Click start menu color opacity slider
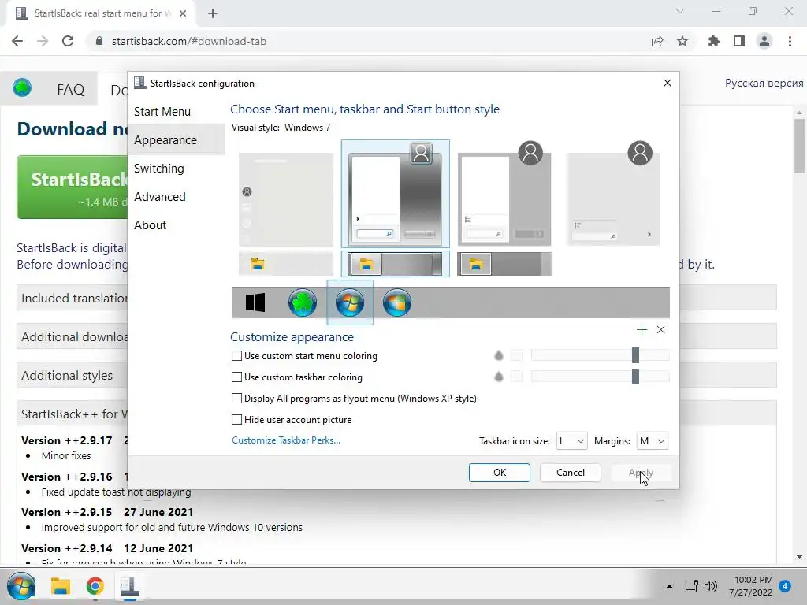The image size is (807, 605). click(600, 355)
